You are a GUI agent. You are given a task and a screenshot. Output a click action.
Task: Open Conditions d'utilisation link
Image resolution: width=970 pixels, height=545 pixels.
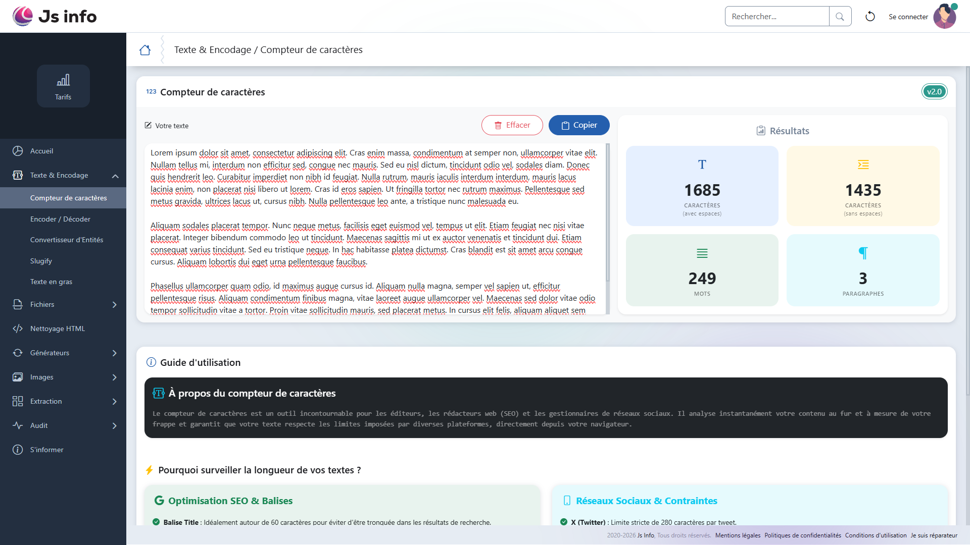coord(876,535)
